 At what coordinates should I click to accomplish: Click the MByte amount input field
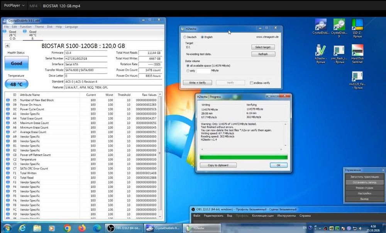pos(203,71)
